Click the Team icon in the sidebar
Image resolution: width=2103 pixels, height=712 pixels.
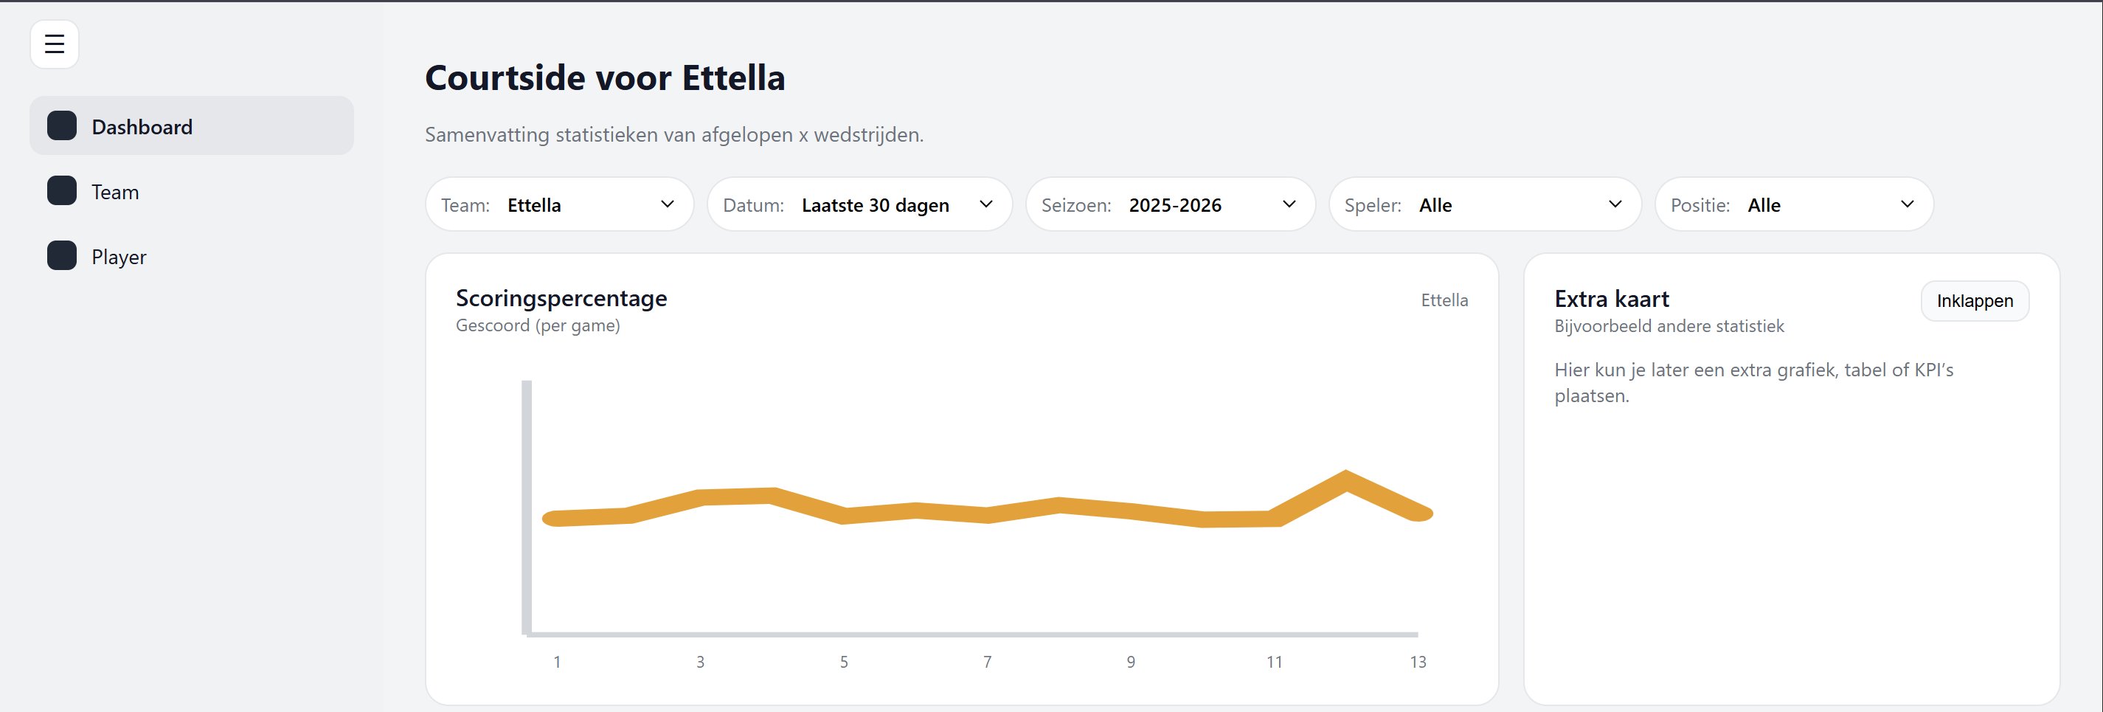[61, 190]
